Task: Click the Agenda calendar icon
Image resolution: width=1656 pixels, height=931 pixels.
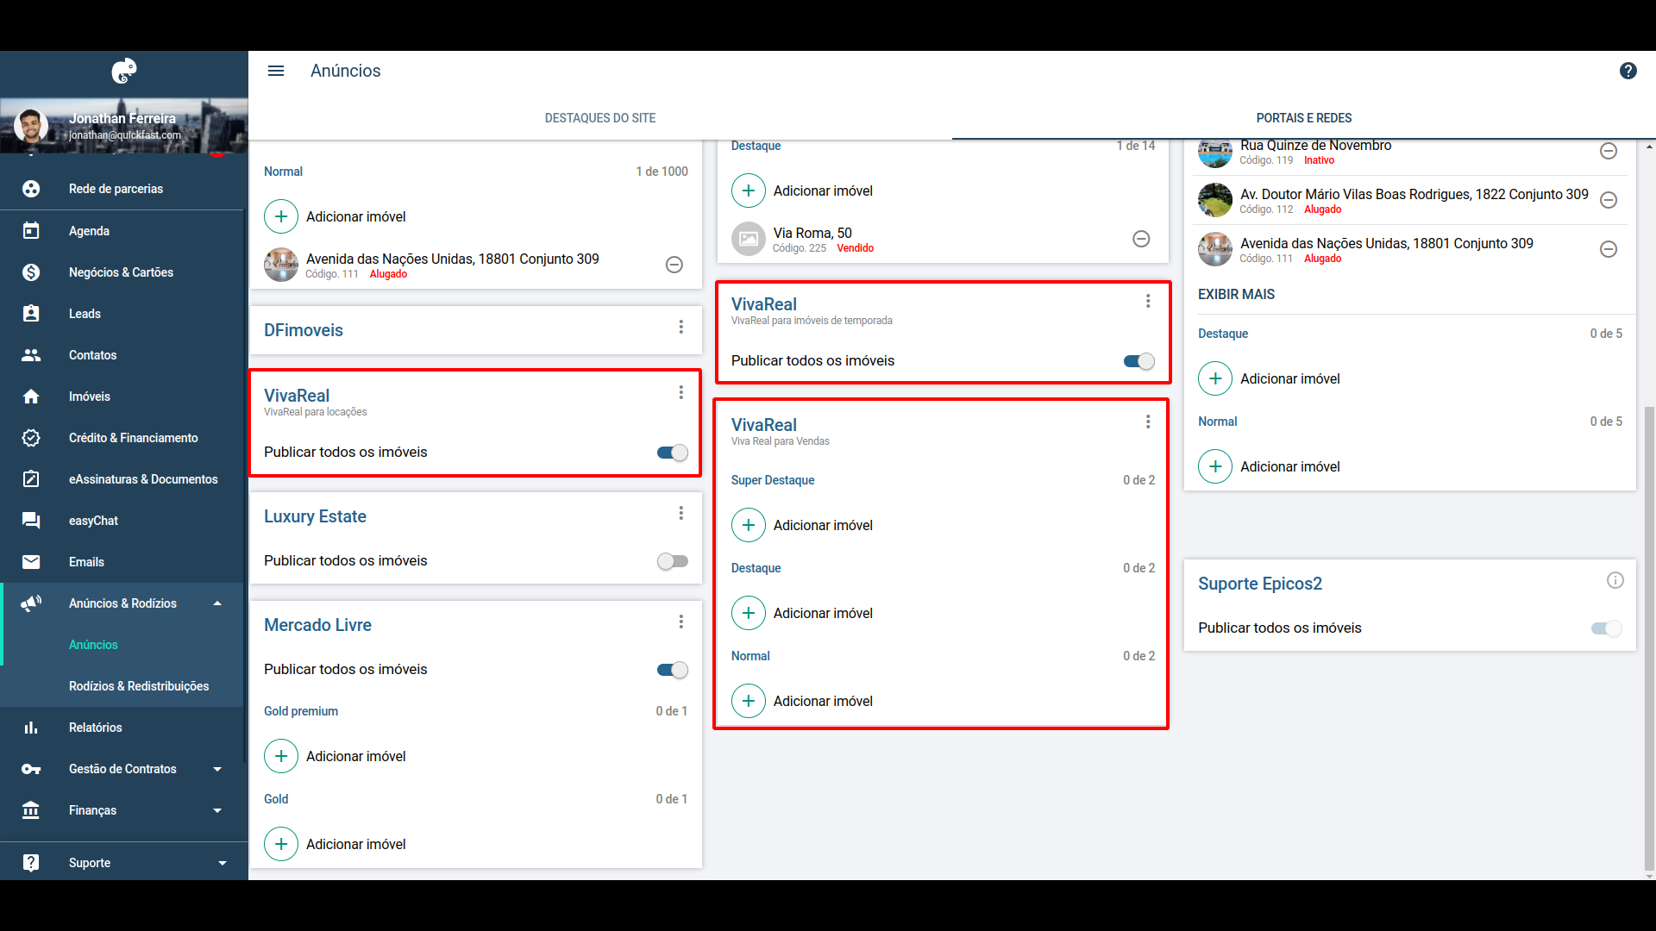Action: [x=31, y=230]
